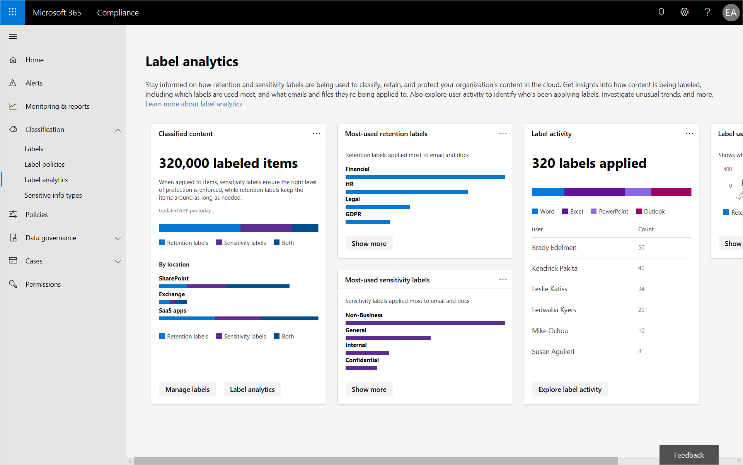743x465 pixels.
Task: Open the Learn more about label analytics link
Action: [193, 104]
